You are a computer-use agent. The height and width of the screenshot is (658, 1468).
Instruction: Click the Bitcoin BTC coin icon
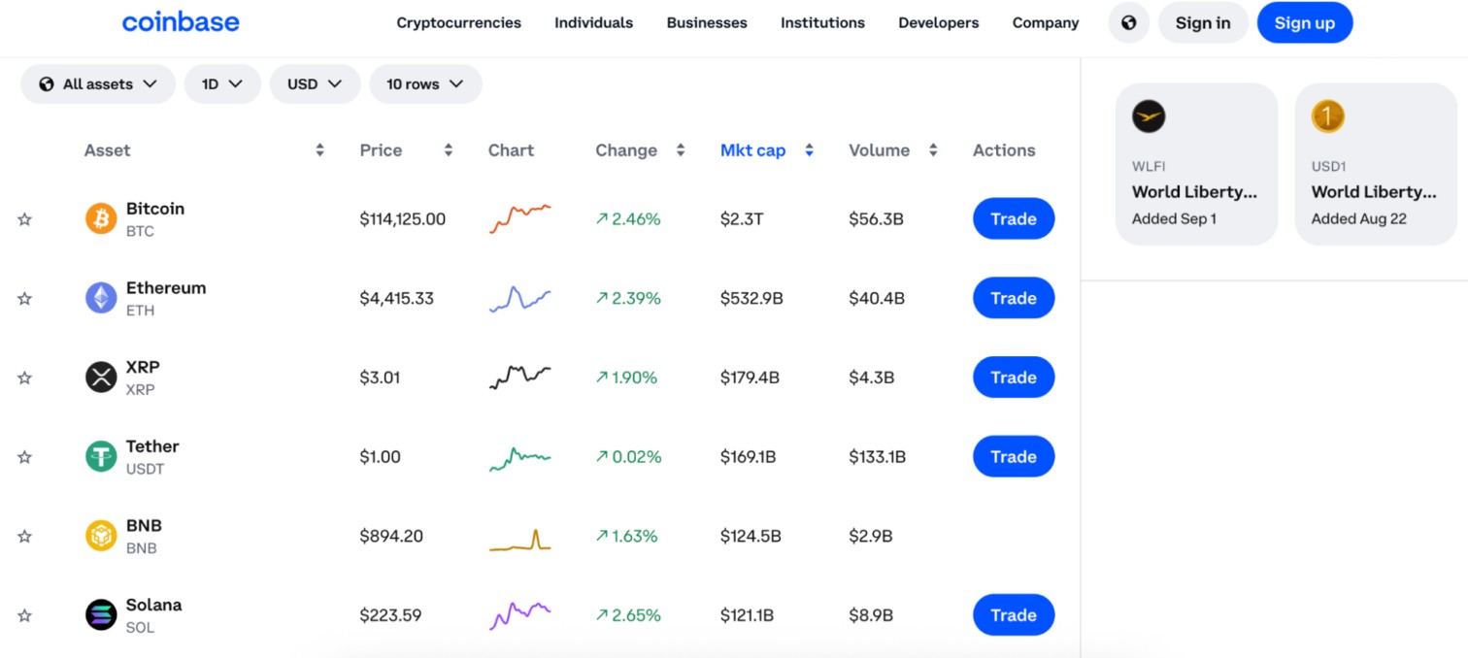tap(98, 218)
